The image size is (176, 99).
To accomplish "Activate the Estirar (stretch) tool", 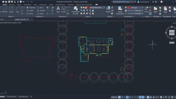I will (x=30, y=13).
